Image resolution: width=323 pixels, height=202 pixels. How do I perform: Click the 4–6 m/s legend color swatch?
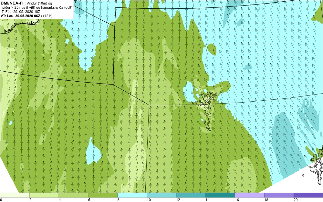(x=73, y=195)
